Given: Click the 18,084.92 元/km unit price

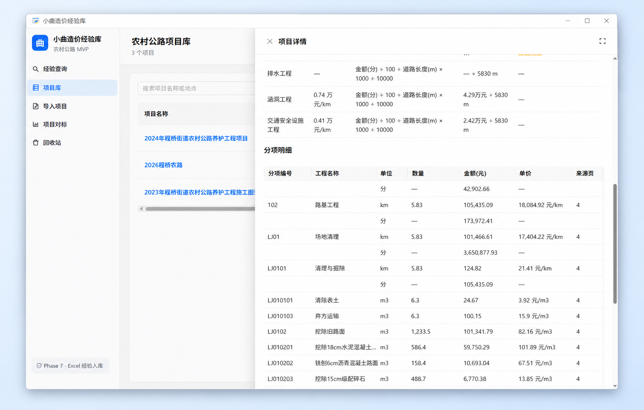Looking at the screenshot, I should [x=540, y=205].
